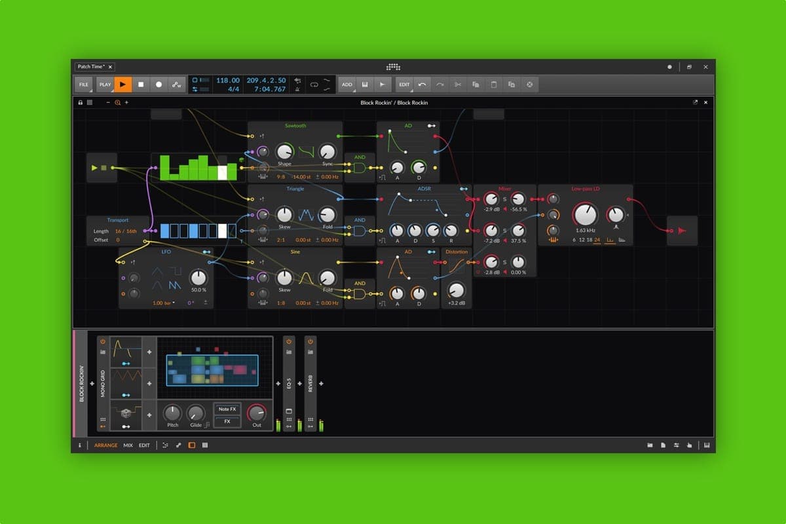Click the green play gate source module
786x524 pixels.
click(102, 168)
